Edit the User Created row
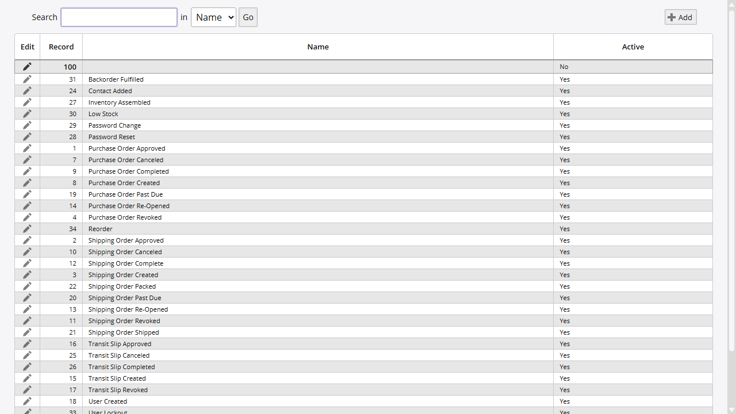Image resolution: width=736 pixels, height=414 pixels. click(x=27, y=401)
